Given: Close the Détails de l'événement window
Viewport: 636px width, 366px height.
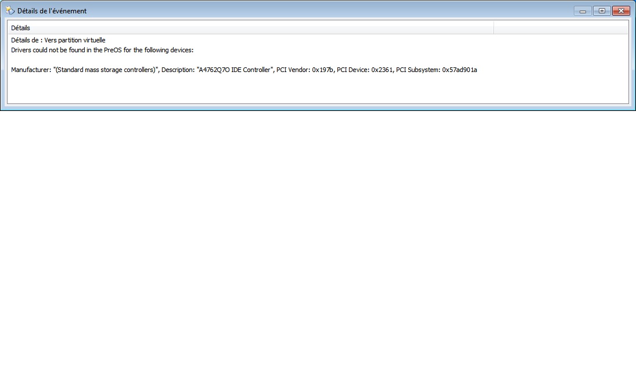Looking at the screenshot, I should click(x=621, y=11).
